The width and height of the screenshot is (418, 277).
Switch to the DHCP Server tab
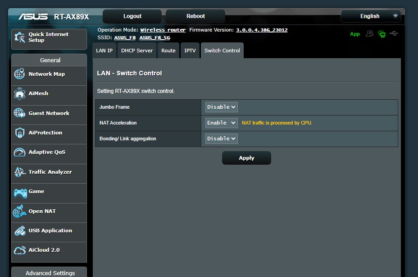pyautogui.click(x=137, y=51)
